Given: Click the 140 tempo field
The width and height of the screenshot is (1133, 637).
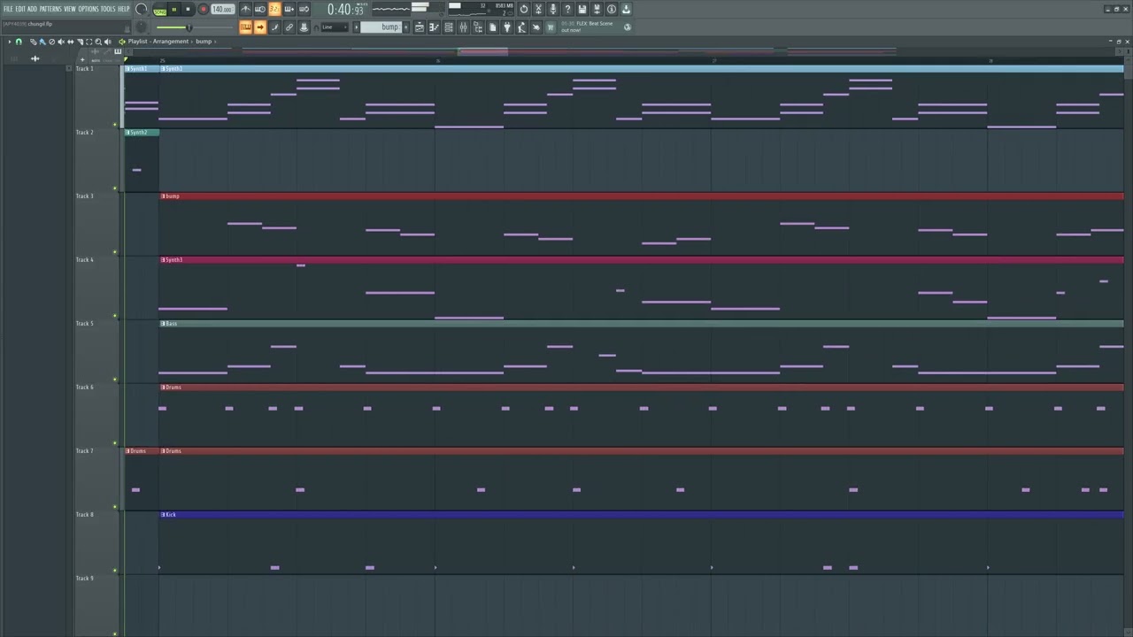Looking at the screenshot, I should coord(222,10).
